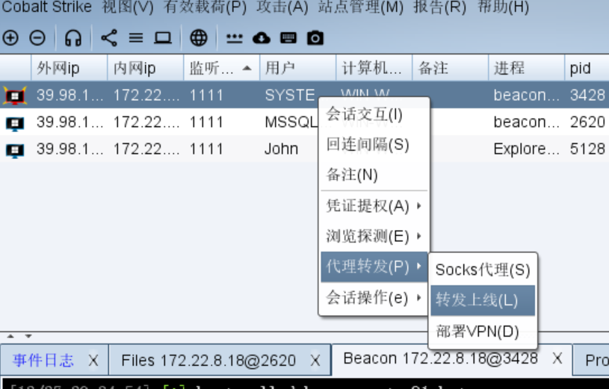The width and height of the screenshot is (609, 389).
Task: Open the 站点管理(M) menu
Action: (360, 7)
